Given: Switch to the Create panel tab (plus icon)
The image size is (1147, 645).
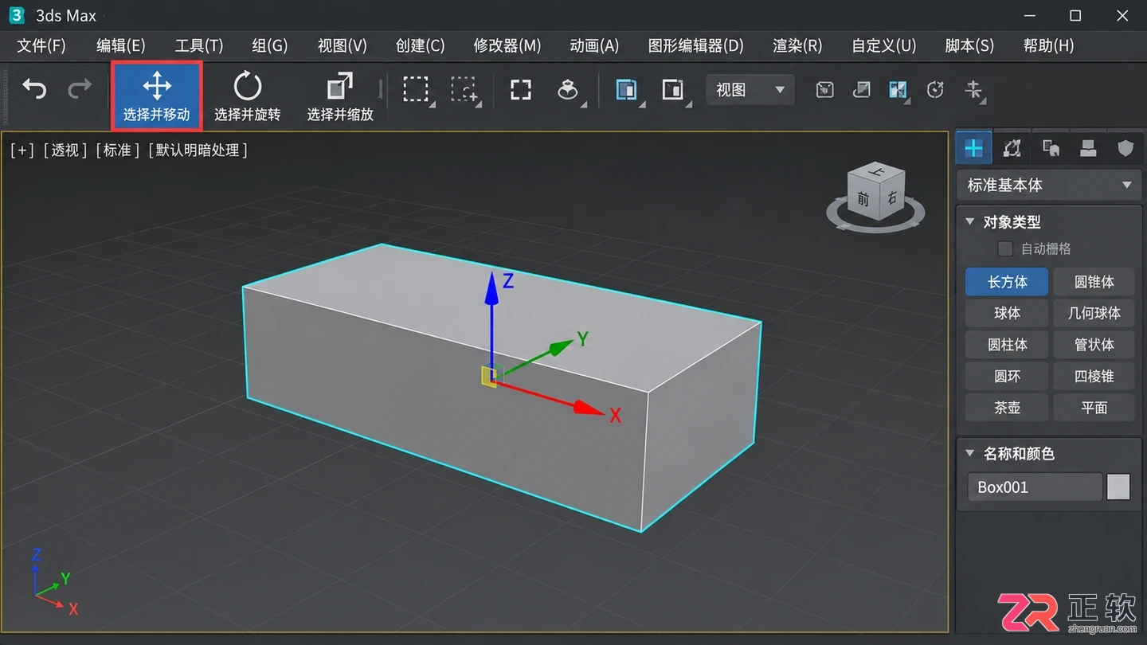Looking at the screenshot, I should pyautogui.click(x=973, y=148).
